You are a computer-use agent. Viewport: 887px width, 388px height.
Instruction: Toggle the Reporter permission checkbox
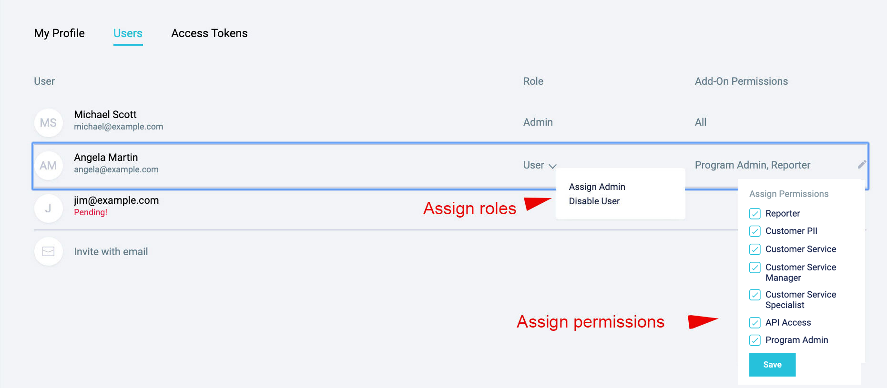point(755,214)
